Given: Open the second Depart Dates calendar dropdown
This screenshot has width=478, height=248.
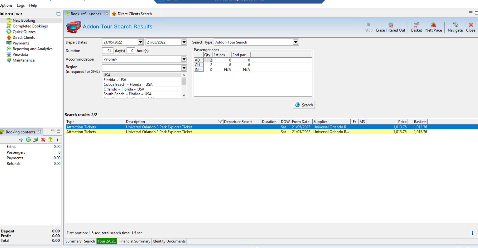Looking at the screenshot, I should point(184,42).
